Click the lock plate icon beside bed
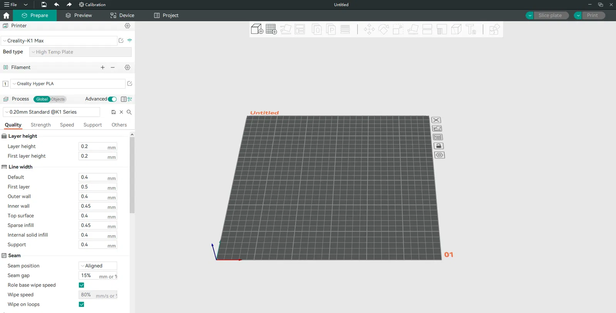 tap(439, 146)
